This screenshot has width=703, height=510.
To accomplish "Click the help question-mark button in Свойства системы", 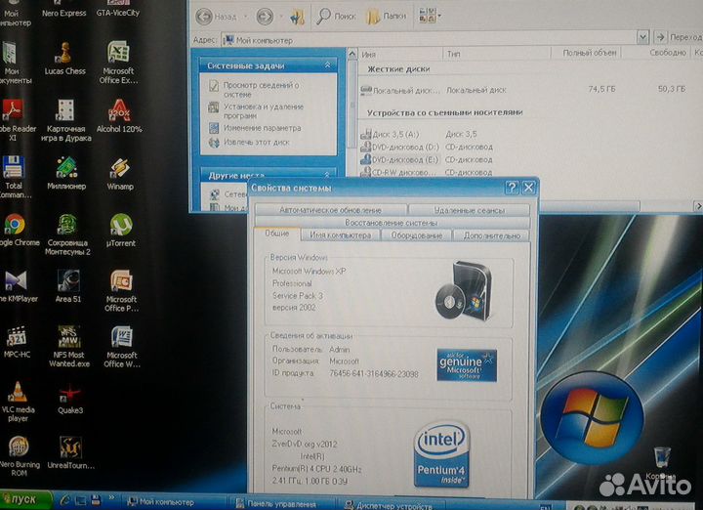I will point(512,187).
